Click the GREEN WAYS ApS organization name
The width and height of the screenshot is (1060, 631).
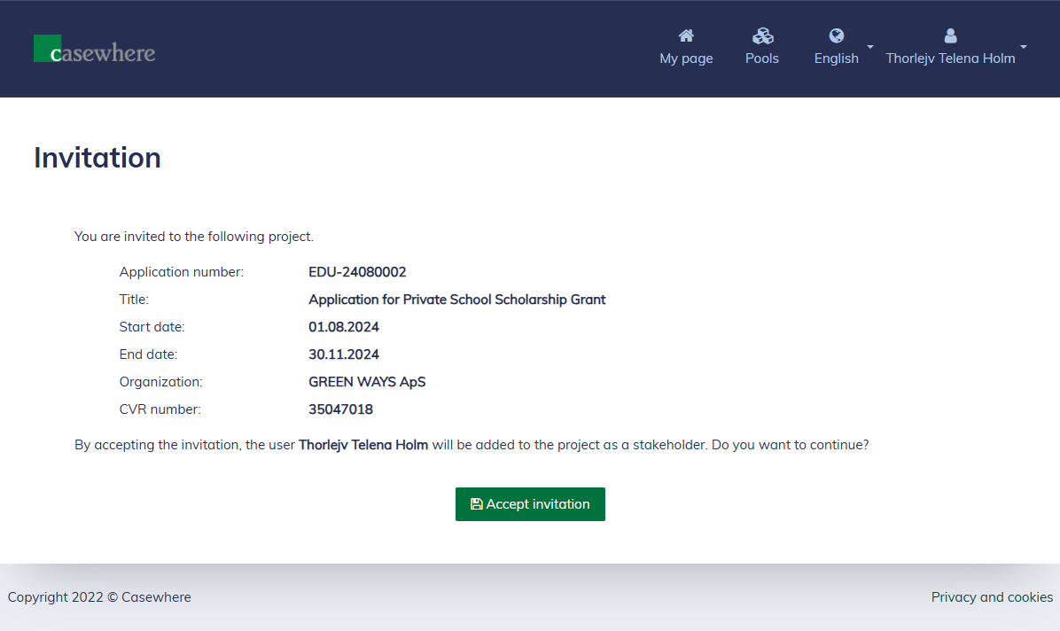[x=367, y=382]
